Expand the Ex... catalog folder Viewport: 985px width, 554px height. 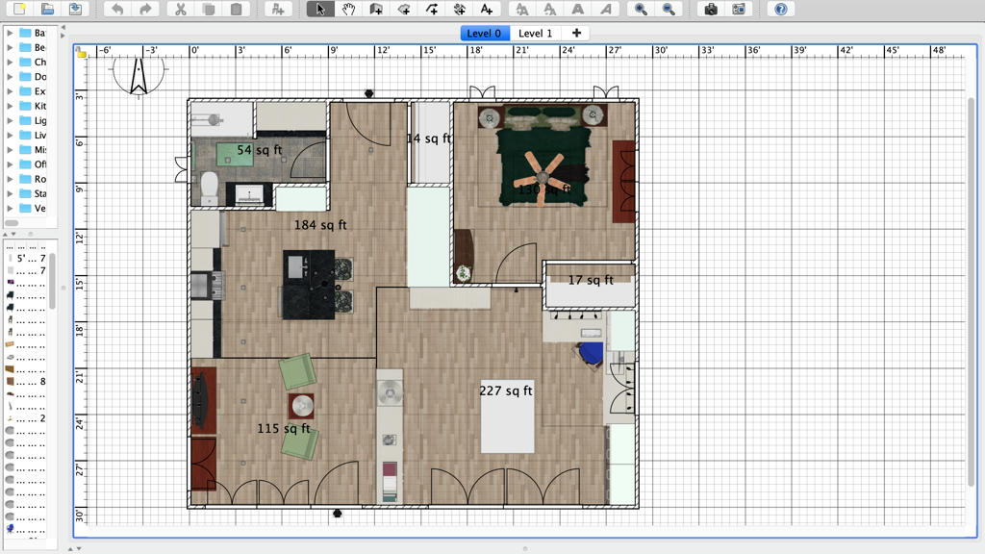click(10, 91)
